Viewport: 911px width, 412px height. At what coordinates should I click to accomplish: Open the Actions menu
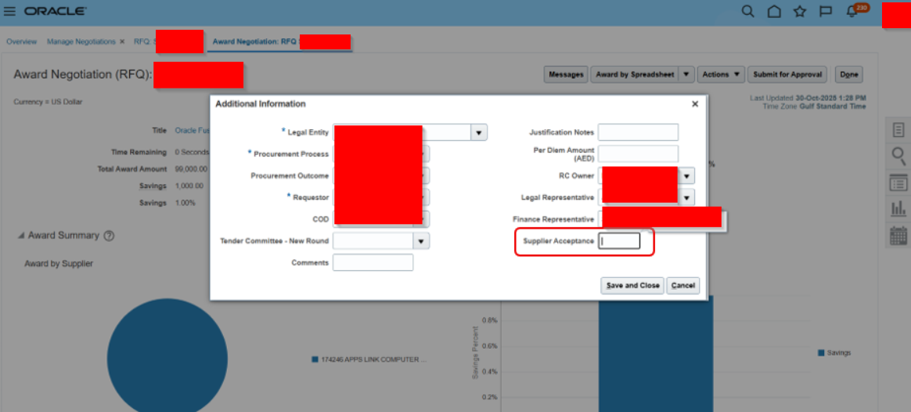point(721,74)
